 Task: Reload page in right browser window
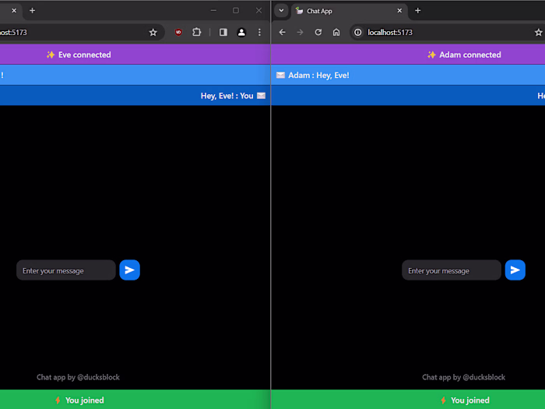[318, 33]
